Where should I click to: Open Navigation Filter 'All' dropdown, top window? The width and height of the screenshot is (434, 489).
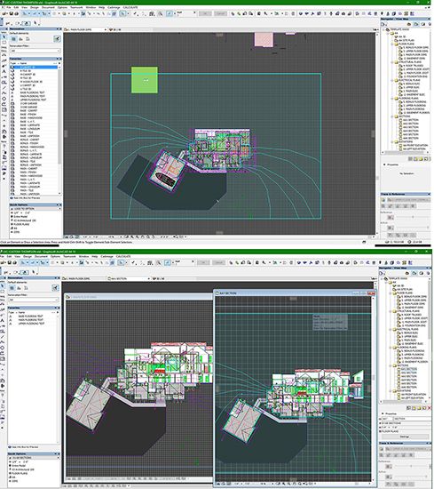coord(35,51)
